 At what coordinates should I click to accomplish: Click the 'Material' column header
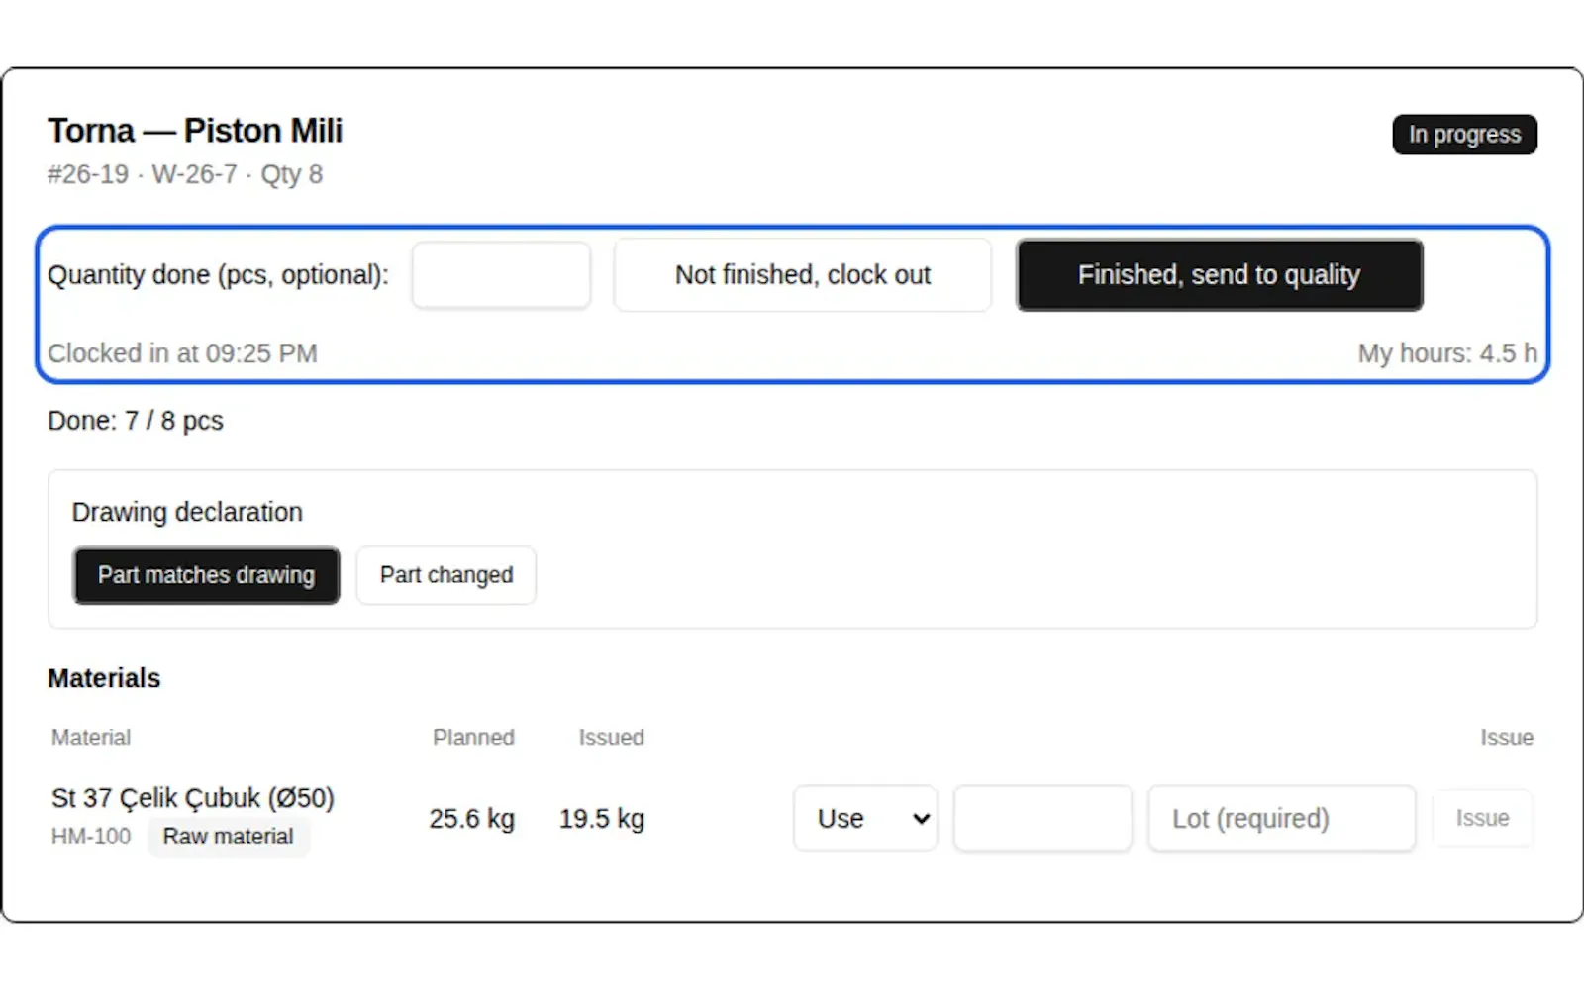click(91, 738)
